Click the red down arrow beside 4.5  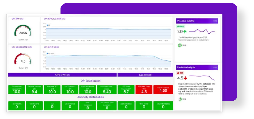click(185, 78)
